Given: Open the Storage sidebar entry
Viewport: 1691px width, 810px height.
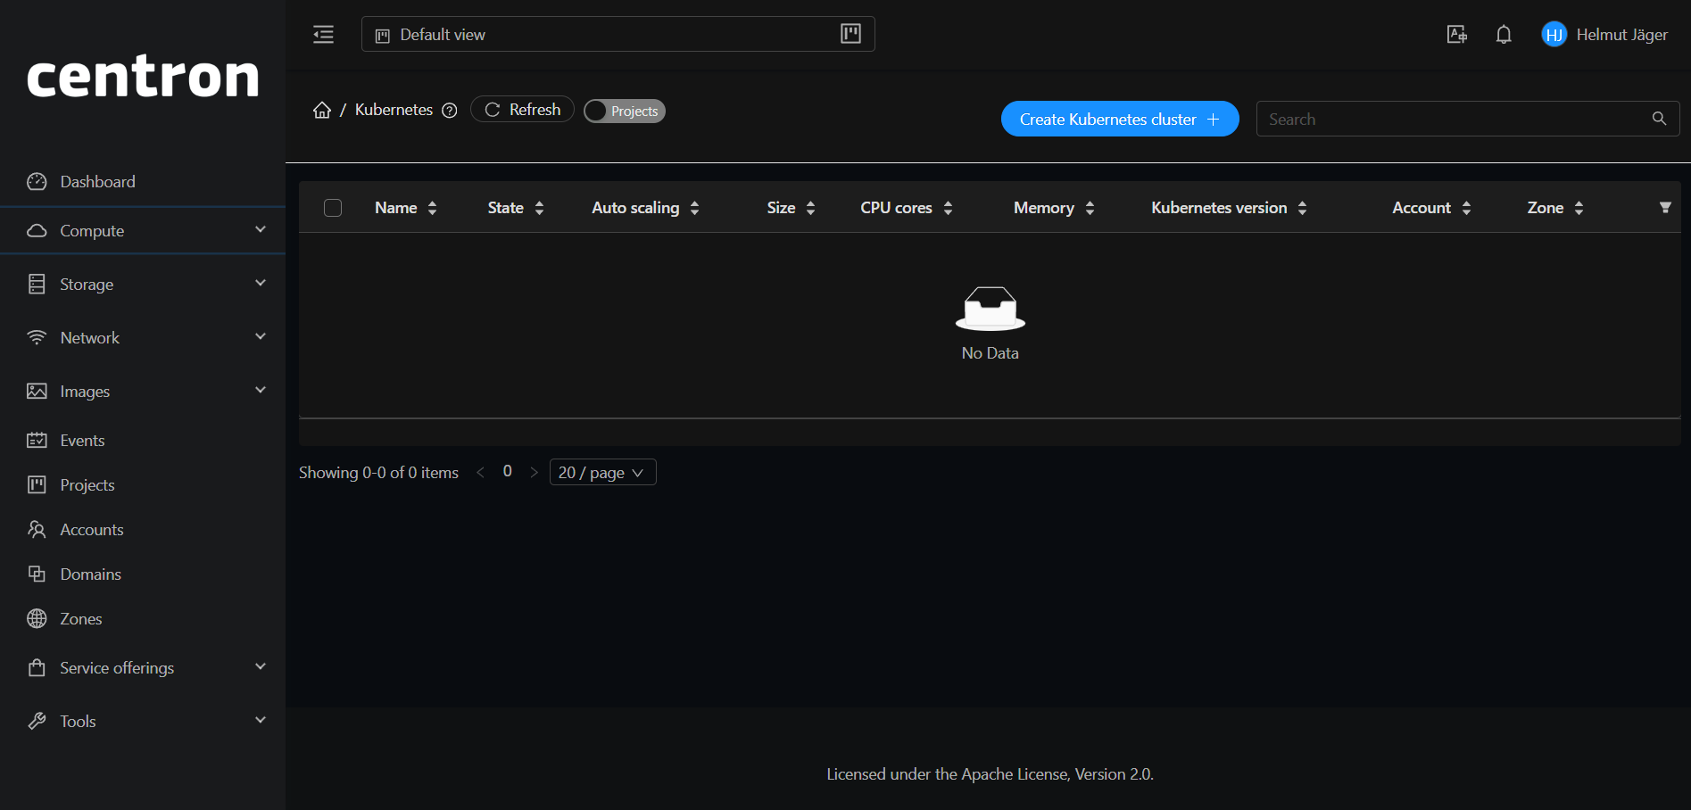Looking at the screenshot, I should click(x=86, y=284).
